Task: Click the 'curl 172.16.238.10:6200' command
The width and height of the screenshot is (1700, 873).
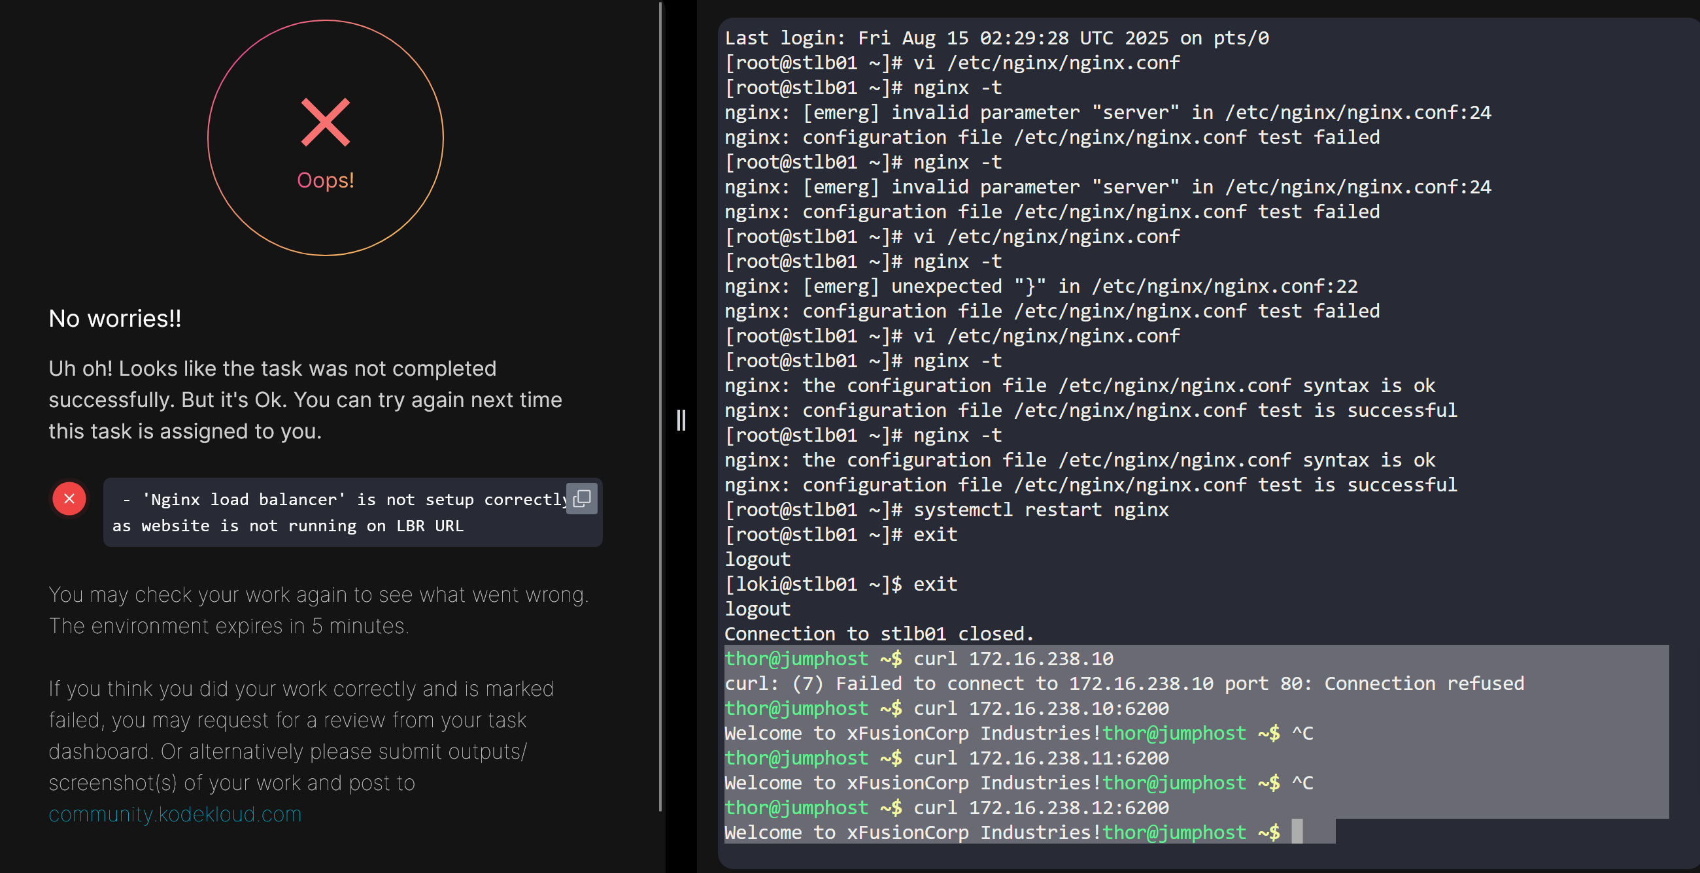Action: click(1041, 708)
